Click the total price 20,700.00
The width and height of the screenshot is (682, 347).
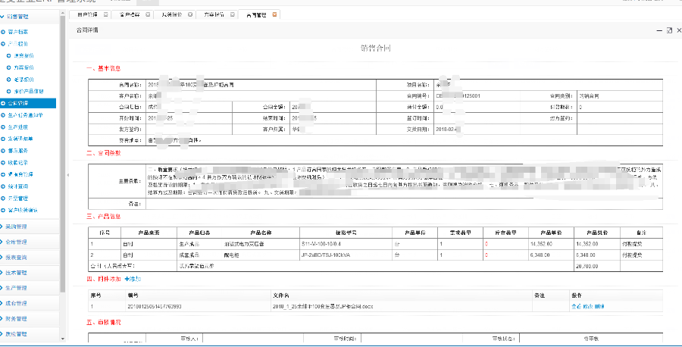(587, 266)
